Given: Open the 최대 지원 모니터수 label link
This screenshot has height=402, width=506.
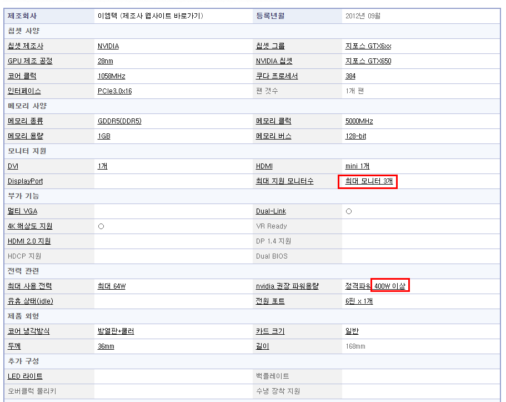Looking at the screenshot, I should (284, 181).
